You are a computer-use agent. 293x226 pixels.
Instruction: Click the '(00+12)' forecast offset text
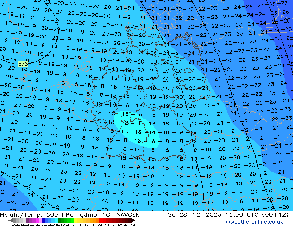(275, 215)
